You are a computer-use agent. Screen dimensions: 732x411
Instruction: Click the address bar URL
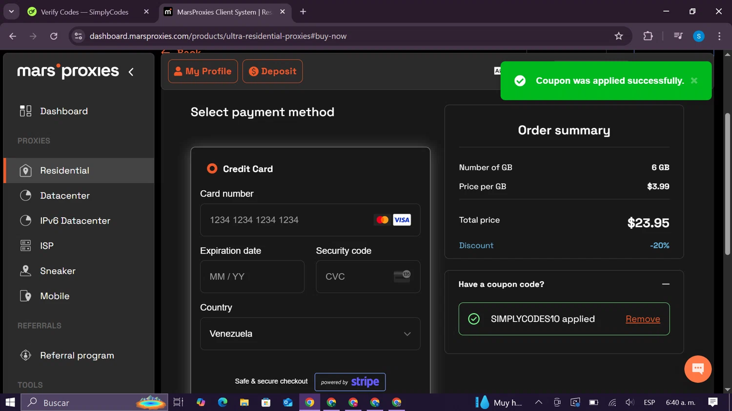218,36
